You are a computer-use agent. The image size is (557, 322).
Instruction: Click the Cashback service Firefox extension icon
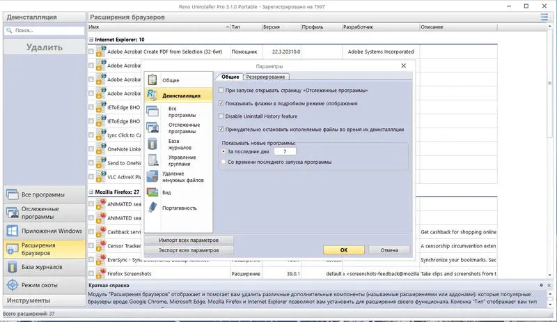tap(101, 231)
